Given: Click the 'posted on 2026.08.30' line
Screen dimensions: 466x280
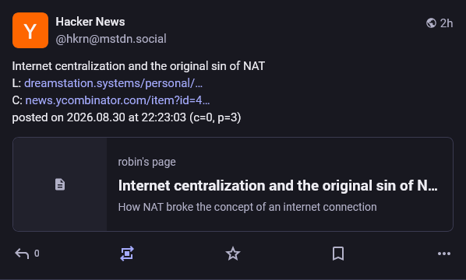Looking at the screenshot, I should click(x=126, y=117).
